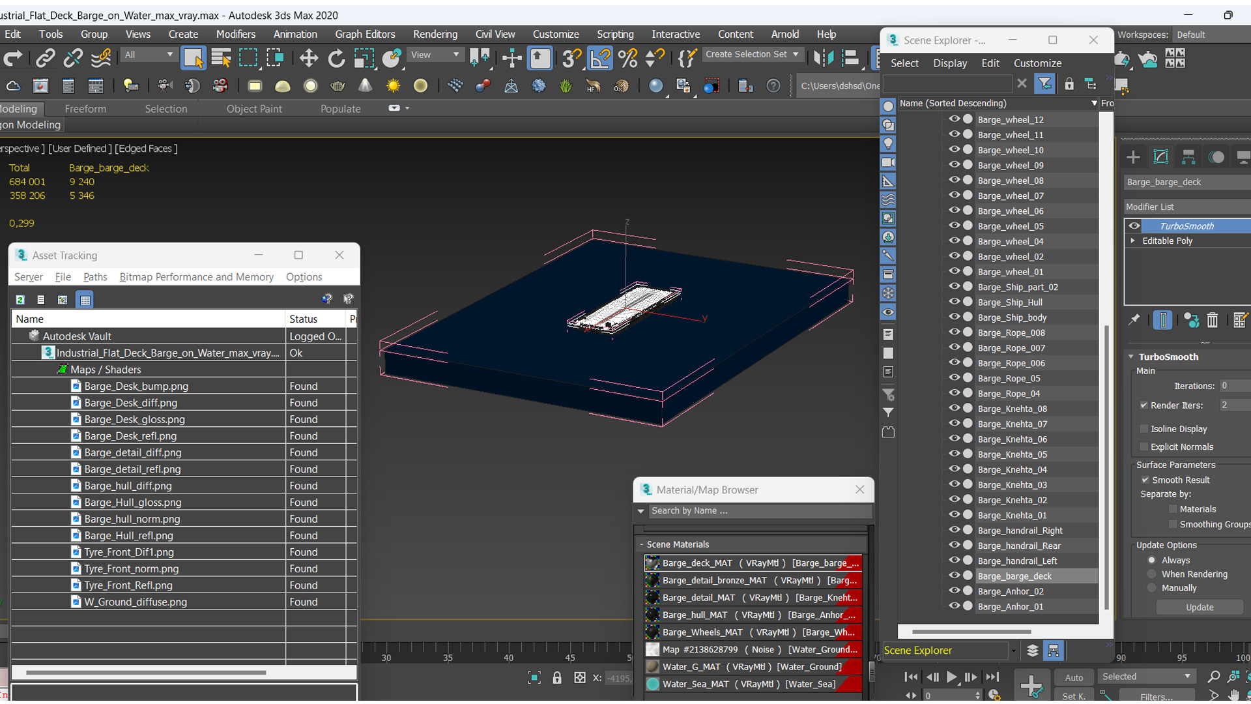Open the Scripting menu
Viewport: 1251px width, 704px height.
click(x=614, y=34)
